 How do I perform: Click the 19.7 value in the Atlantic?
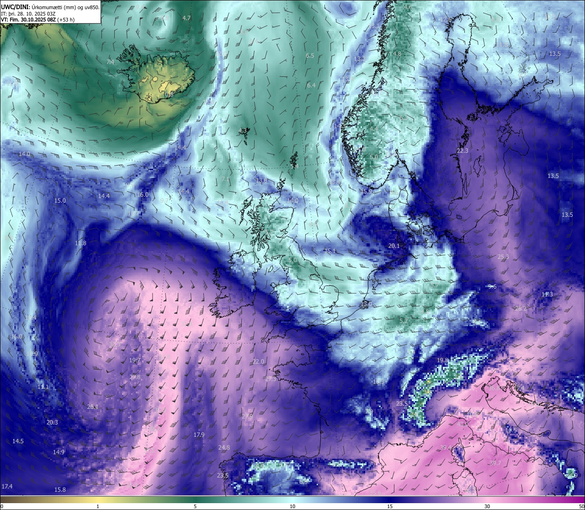[x=135, y=360]
